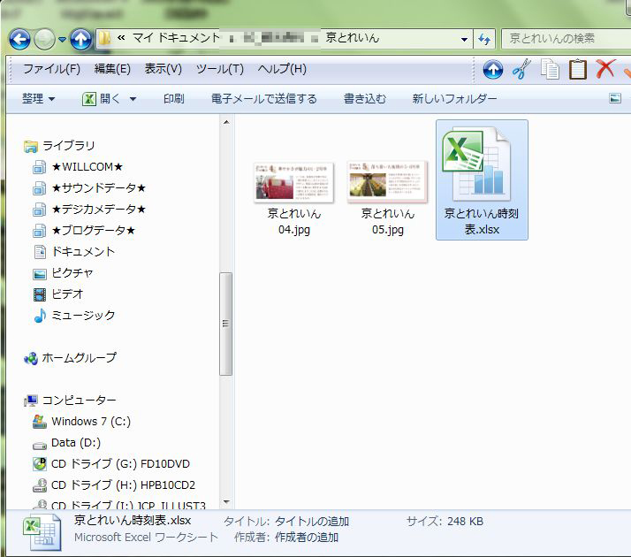
Task: Click the blue up-arrow toolbar icon
Action: point(493,69)
